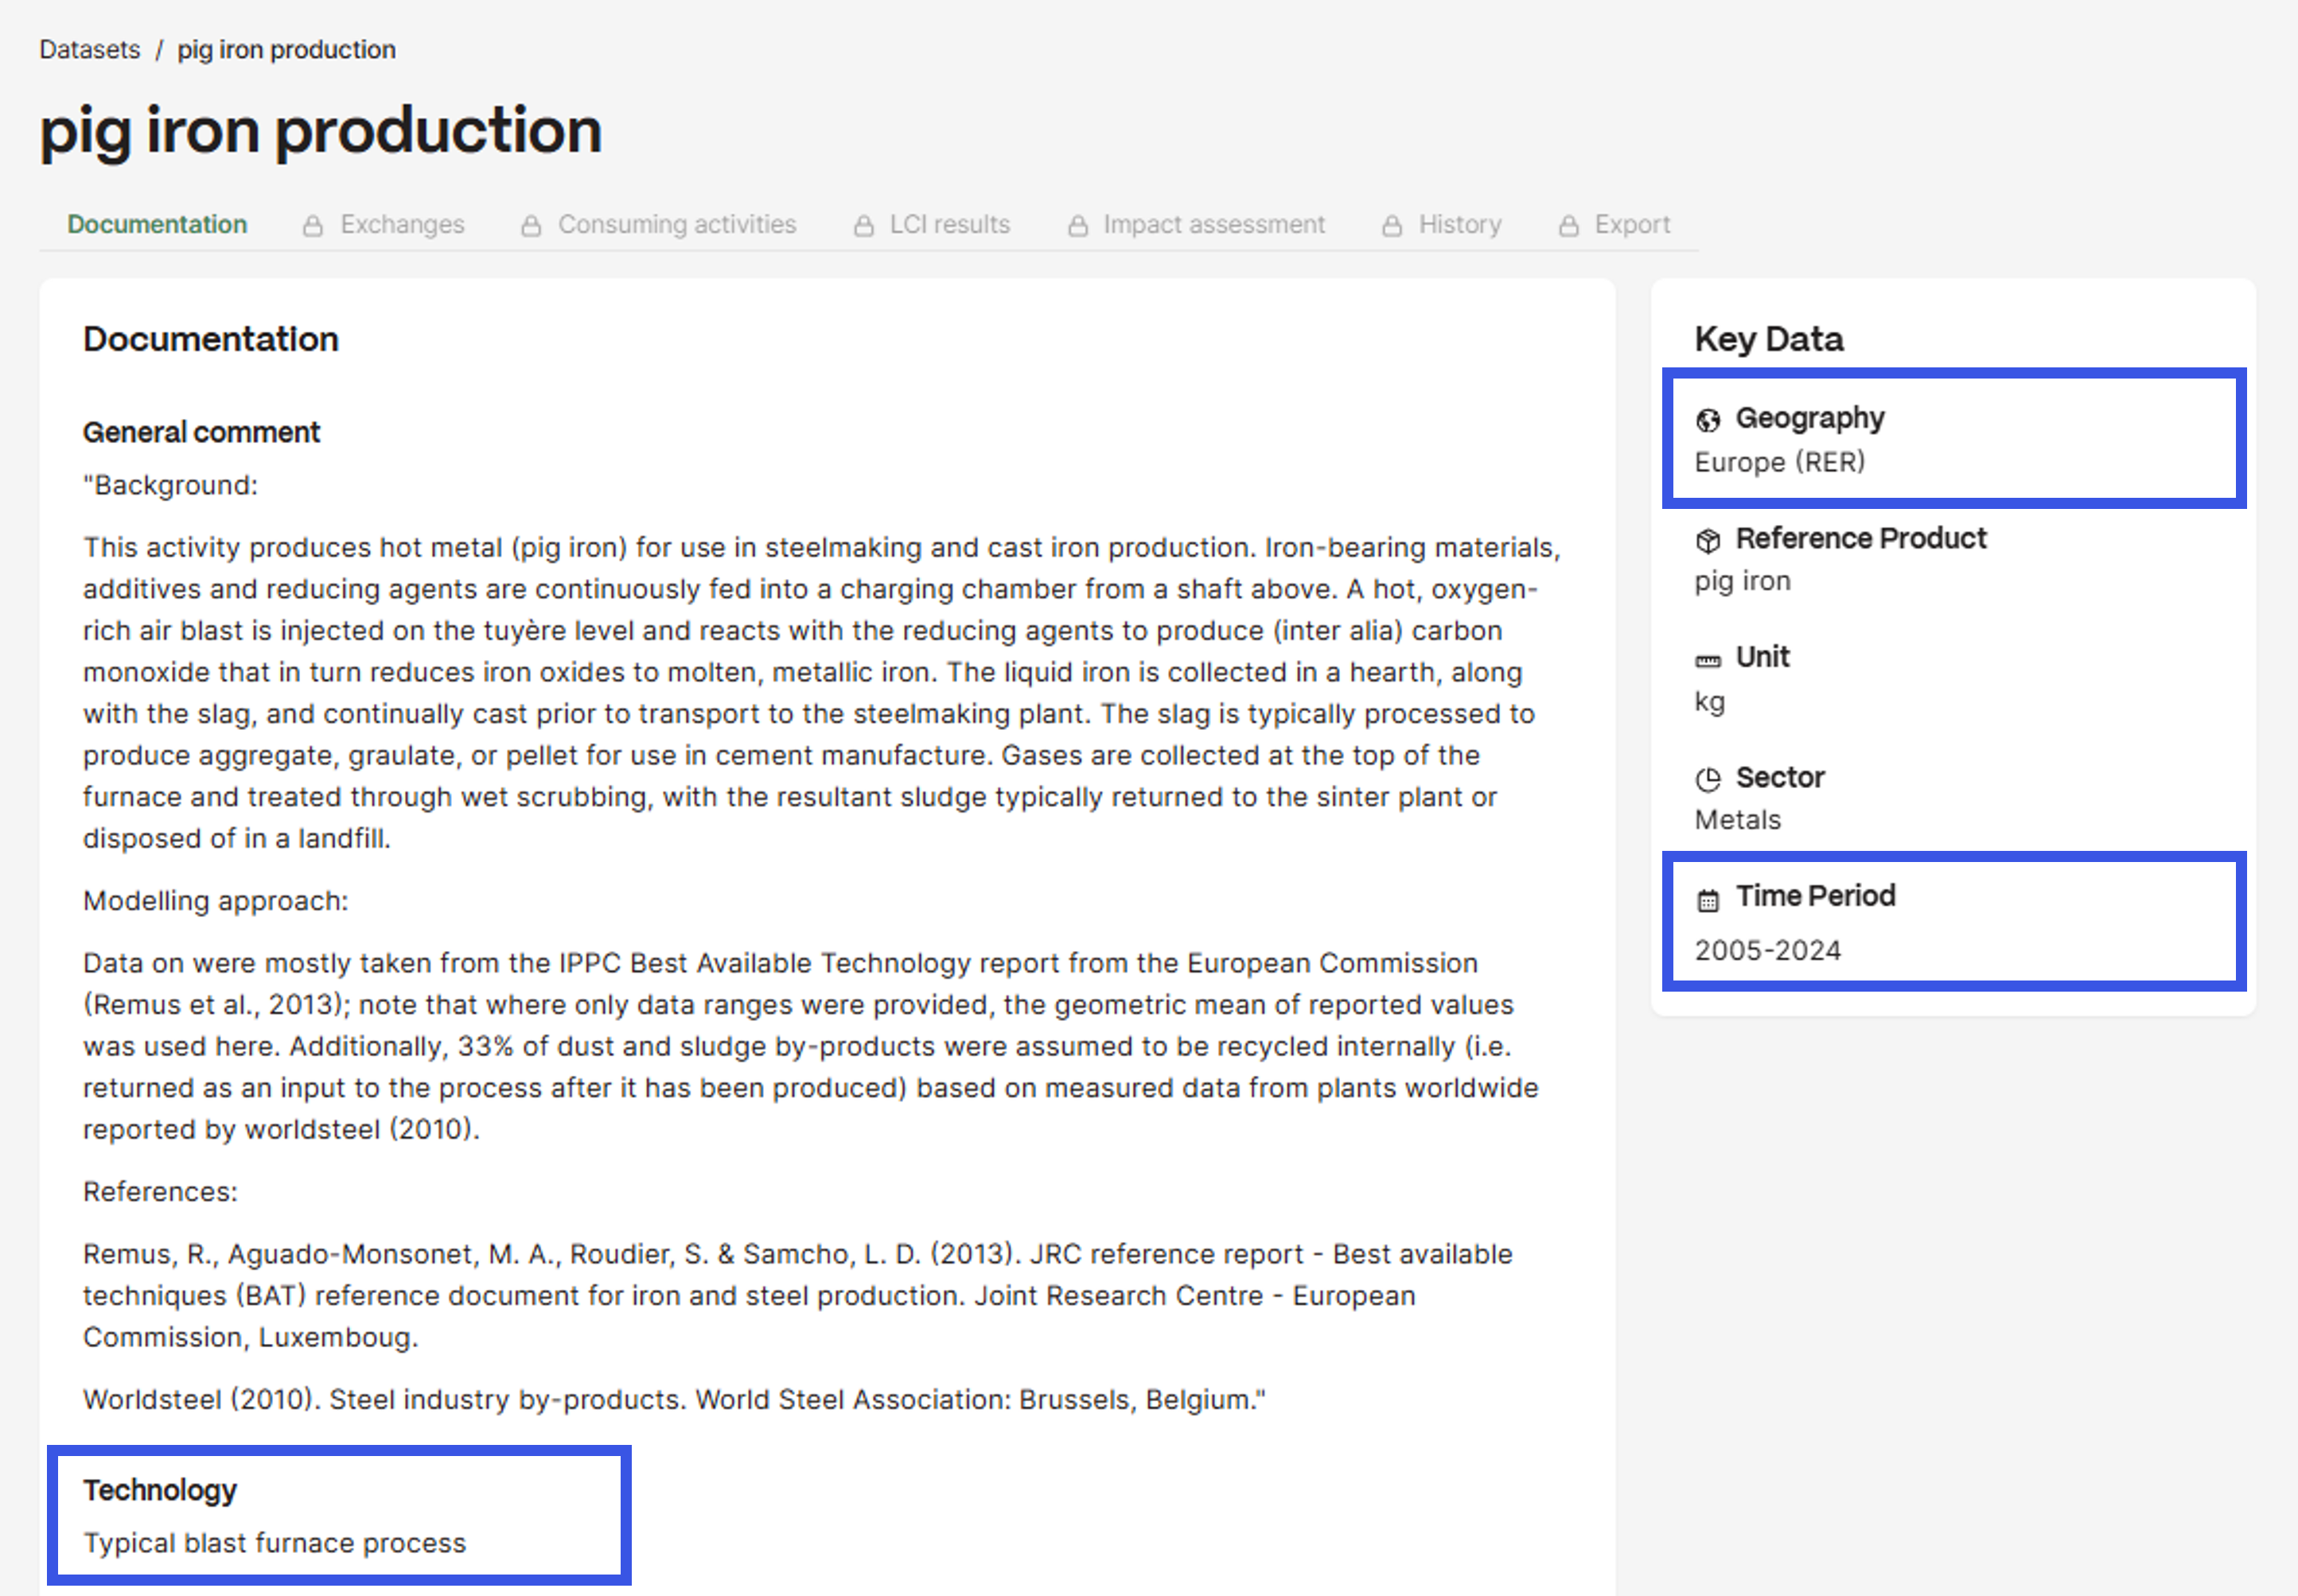Click the 'Reference Product' label

point(1861,538)
